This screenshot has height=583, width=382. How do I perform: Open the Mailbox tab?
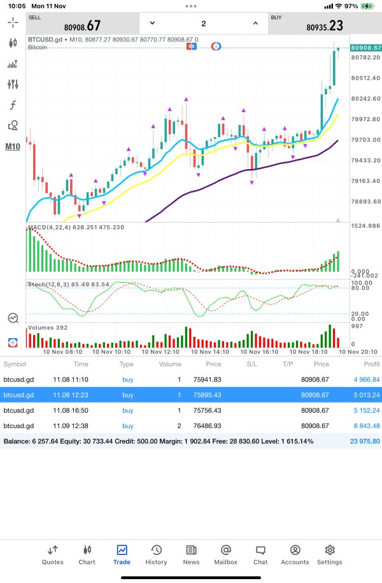click(x=226, y=555)
